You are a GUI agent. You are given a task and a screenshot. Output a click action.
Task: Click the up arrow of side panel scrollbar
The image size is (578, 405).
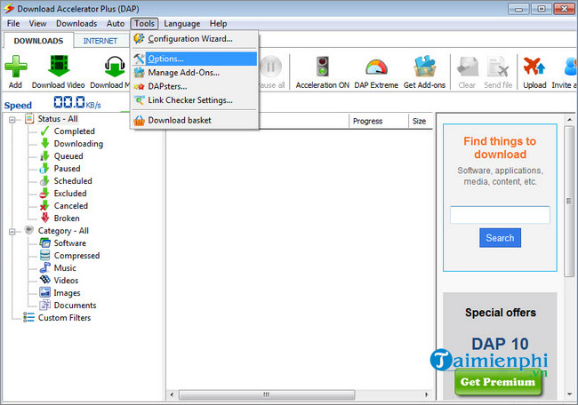(x=569, y=120)
